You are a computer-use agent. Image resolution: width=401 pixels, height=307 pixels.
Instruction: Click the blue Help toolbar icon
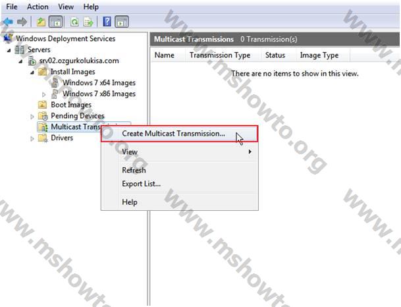coord(107,22)
